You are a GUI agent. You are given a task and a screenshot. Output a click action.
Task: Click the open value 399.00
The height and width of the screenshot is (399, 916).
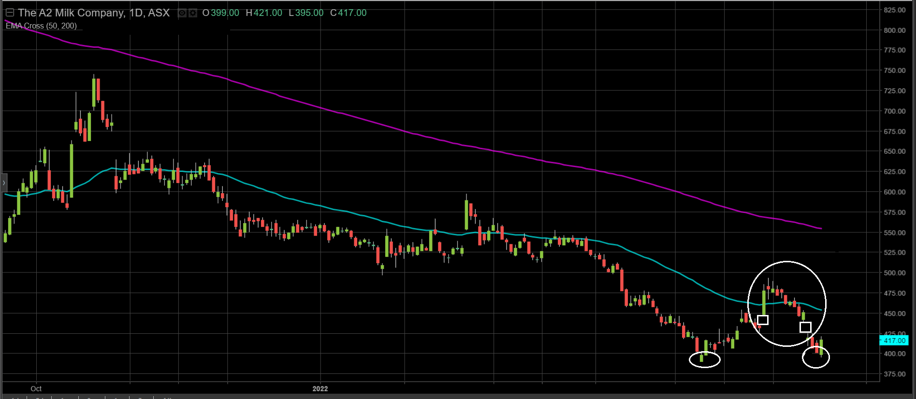[x=225, y=13]
